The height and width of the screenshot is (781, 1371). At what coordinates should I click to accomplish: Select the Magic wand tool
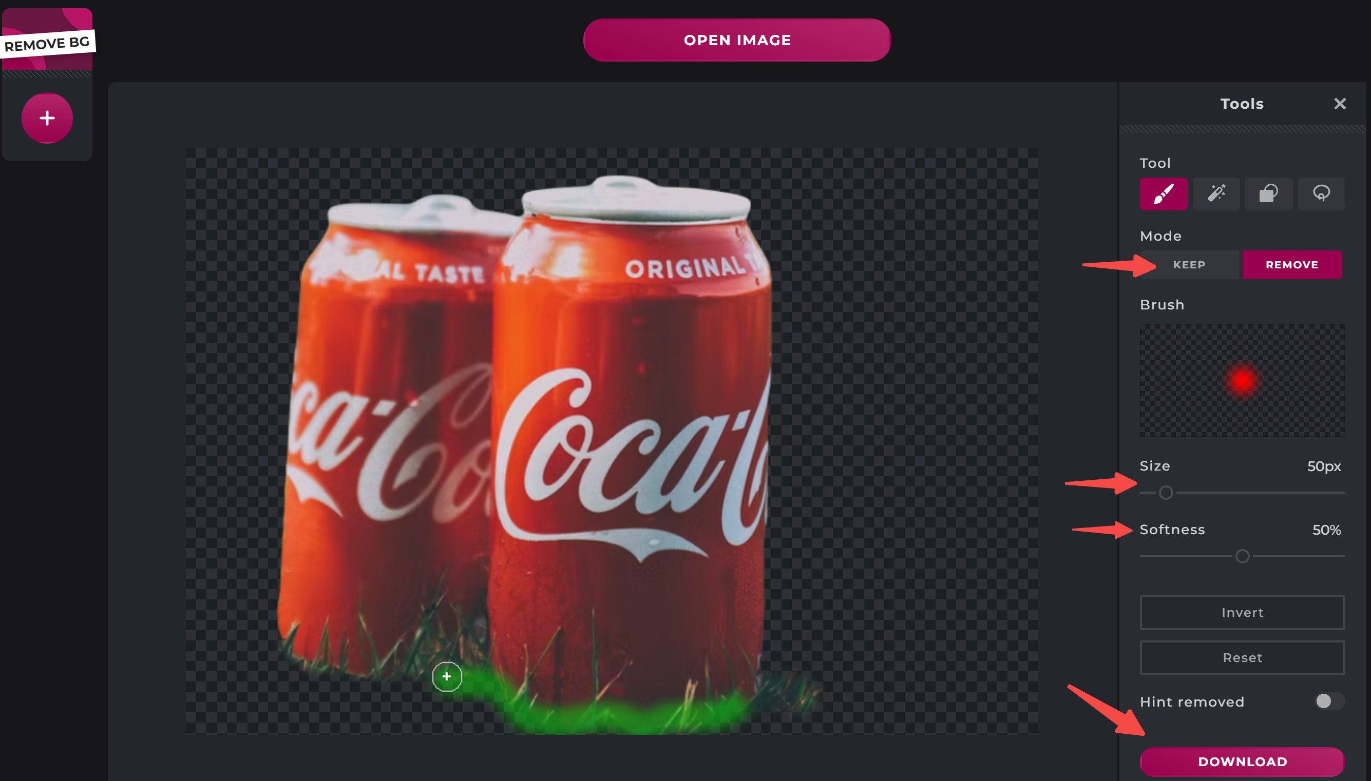point(1216,193)
